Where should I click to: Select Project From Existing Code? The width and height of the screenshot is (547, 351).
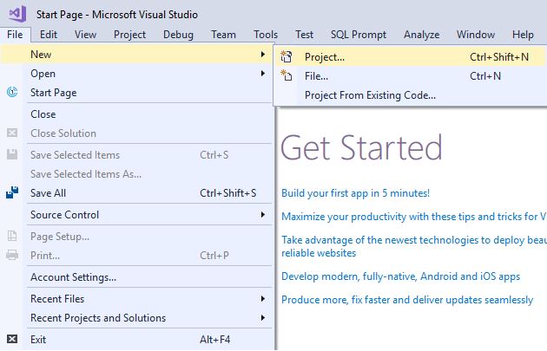370,95
